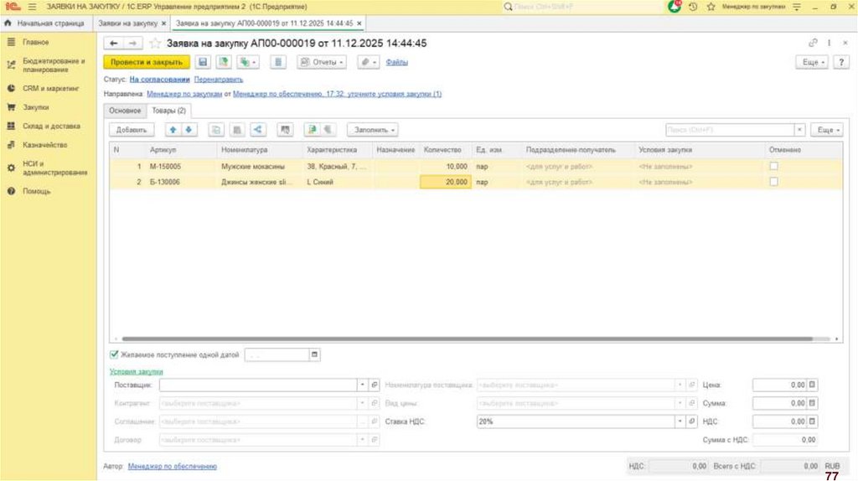The width and height of the screenshot is (858, 481).
Task: Open НСИ и администрирование in sidebar
Action: point(54,168)
